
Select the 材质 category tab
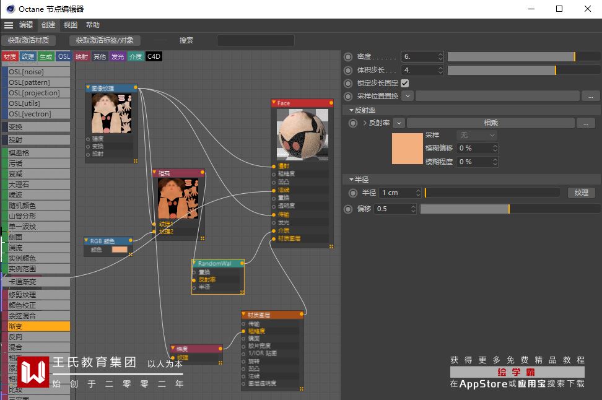[10, 56]
